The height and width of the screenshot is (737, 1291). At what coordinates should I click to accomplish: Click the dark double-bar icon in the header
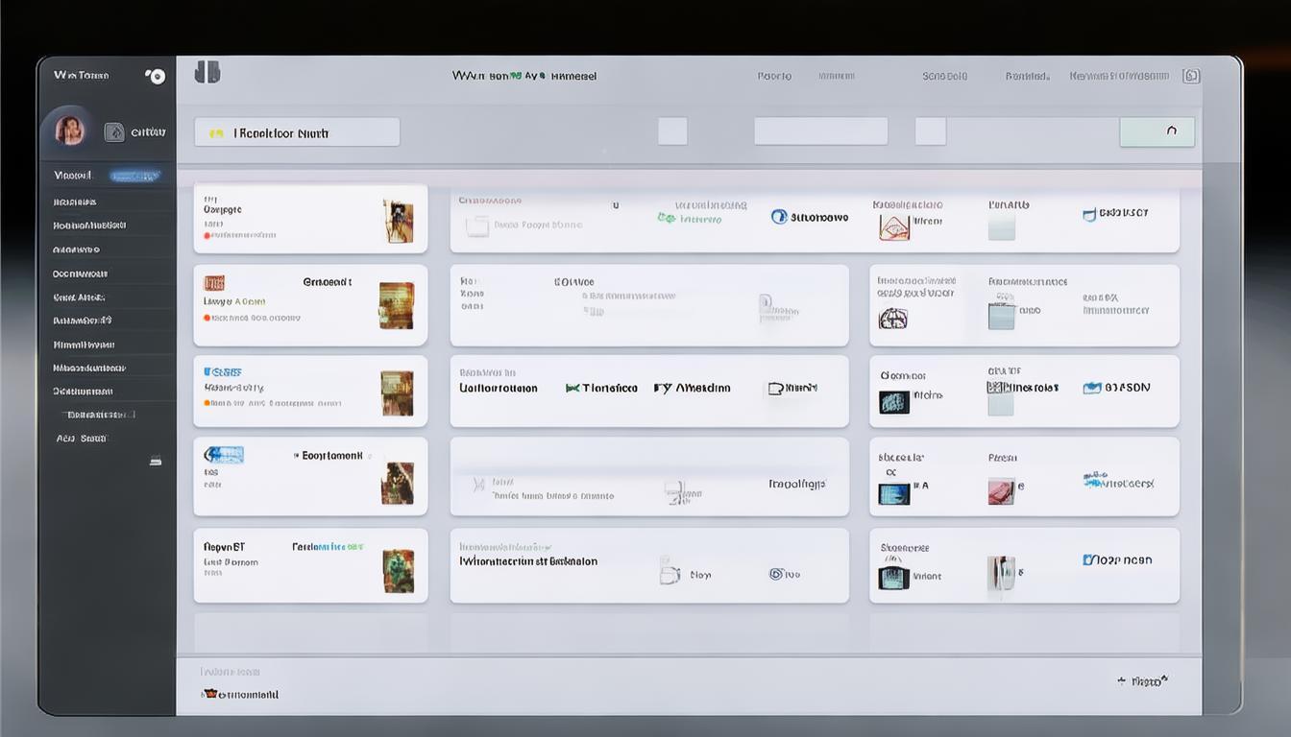[207, 73]
